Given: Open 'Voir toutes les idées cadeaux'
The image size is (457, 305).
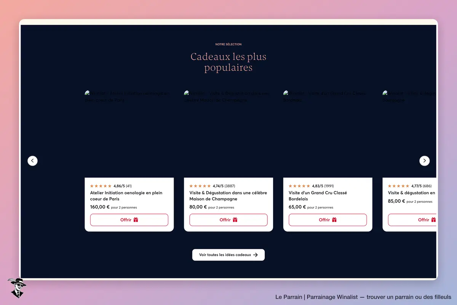Looking at the screenshot, I should 228,255.
